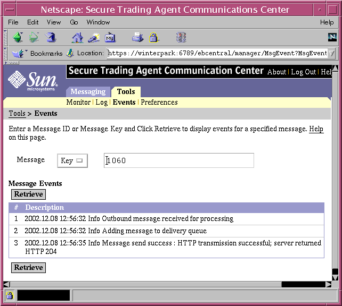Click the Sun Microsystems logo
This screenshot has width=342, height=306.
pyautogui.click(x=32, y=81)
